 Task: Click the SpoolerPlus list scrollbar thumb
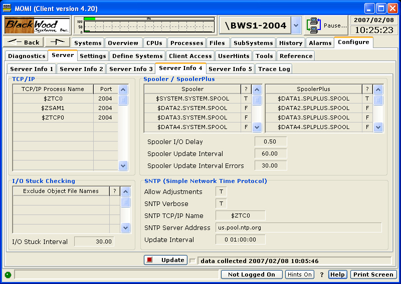378,99
